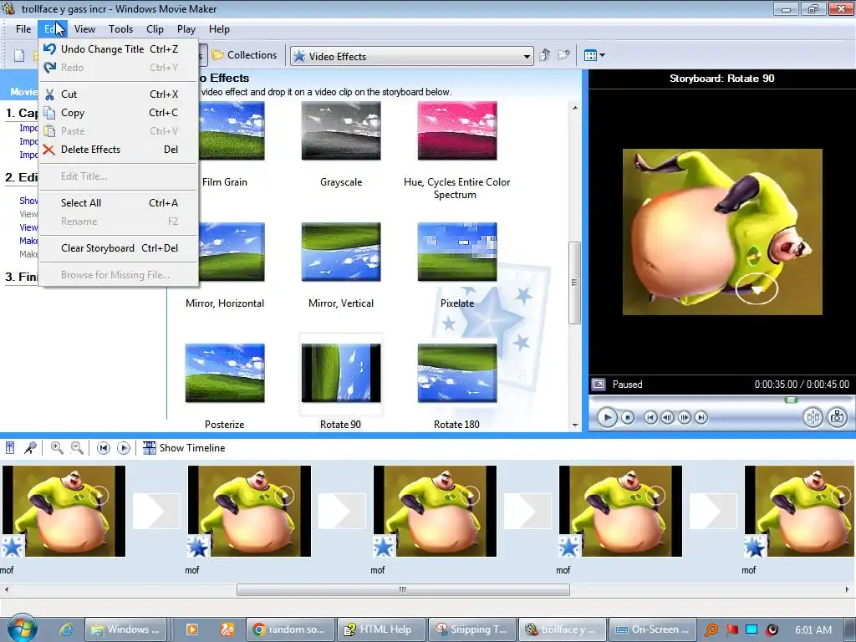Open the Help menu
The image size is (856, 642).
(x=219, y=29)
